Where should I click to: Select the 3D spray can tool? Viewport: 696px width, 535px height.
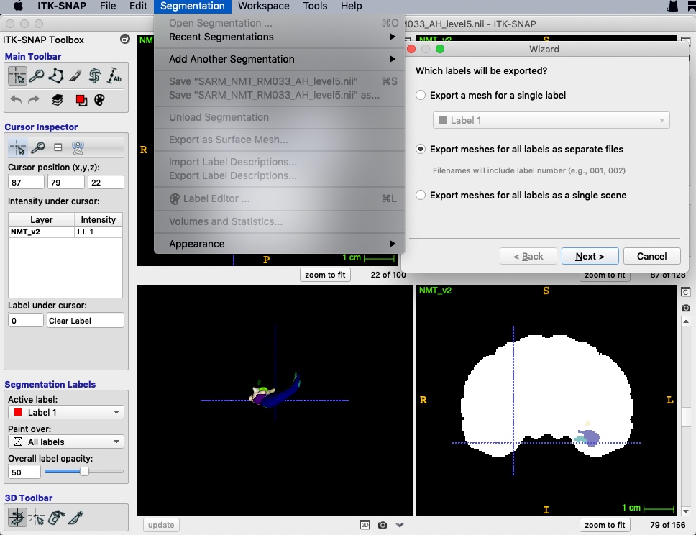coord(56,516)
